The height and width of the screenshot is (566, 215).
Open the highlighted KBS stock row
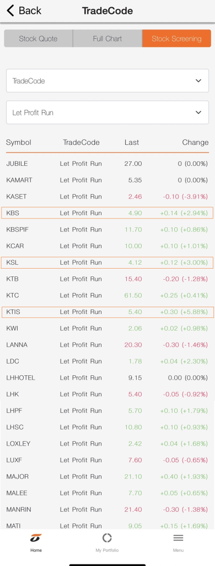click(x=108, y=213)
